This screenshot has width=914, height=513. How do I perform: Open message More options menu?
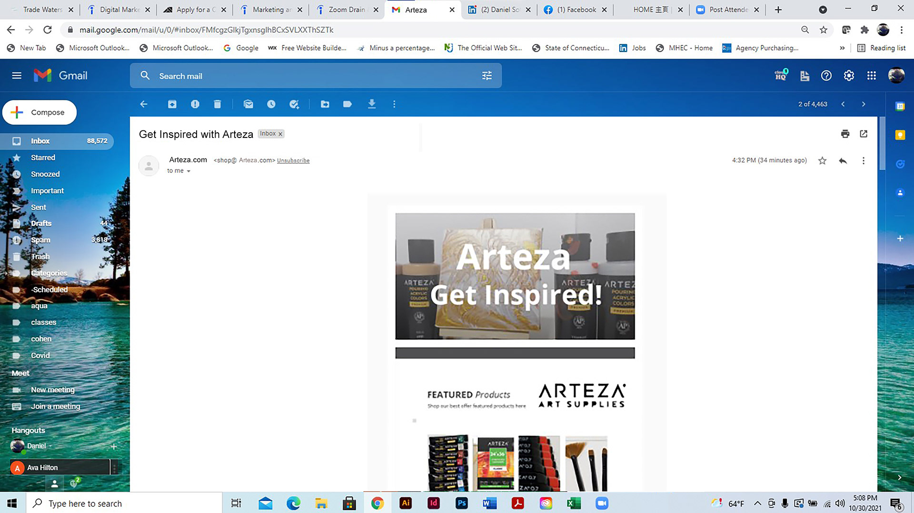[x=864, y=160]
